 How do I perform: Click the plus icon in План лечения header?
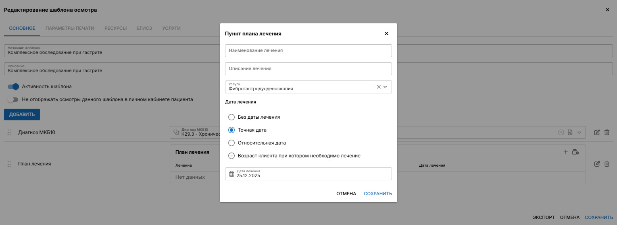[x=565, y=152]
